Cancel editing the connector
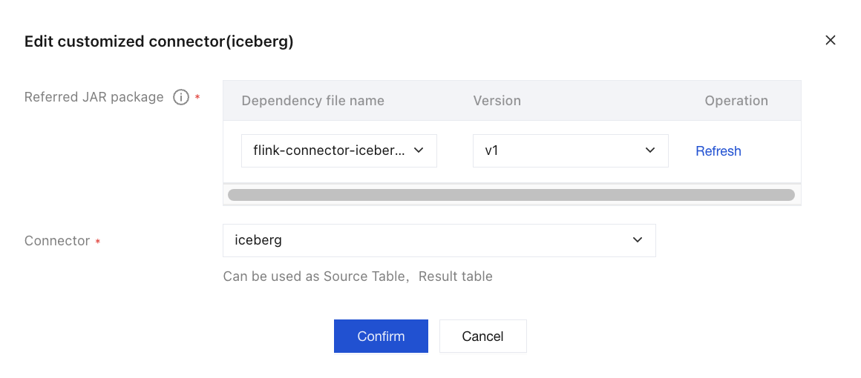The height and width of the screenshot is (378, 861). pyautogui.click(x=482, y=336)
